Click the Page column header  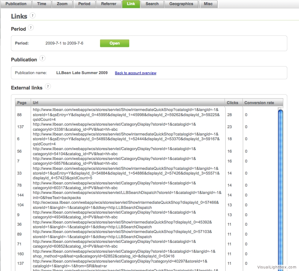[x=22, y=103]
